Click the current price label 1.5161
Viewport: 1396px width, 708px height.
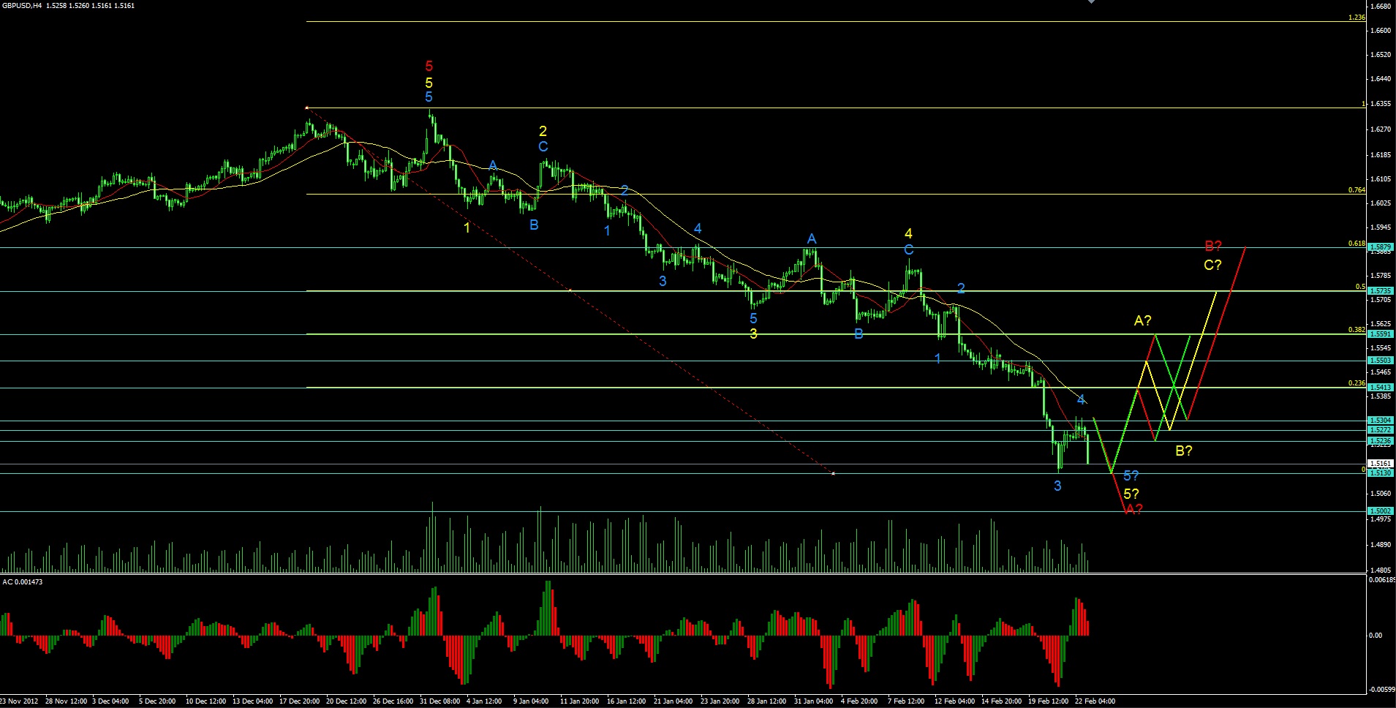1381,464
